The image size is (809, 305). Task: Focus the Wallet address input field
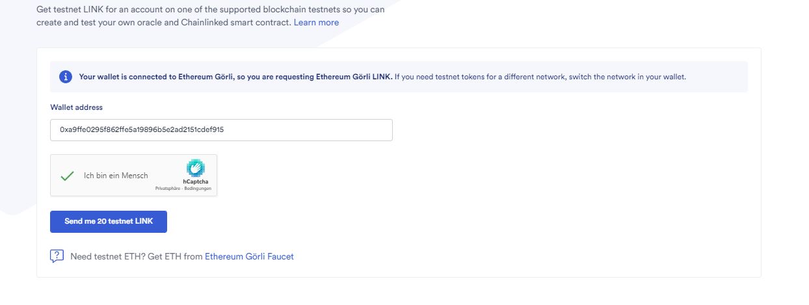click(221, 129)
